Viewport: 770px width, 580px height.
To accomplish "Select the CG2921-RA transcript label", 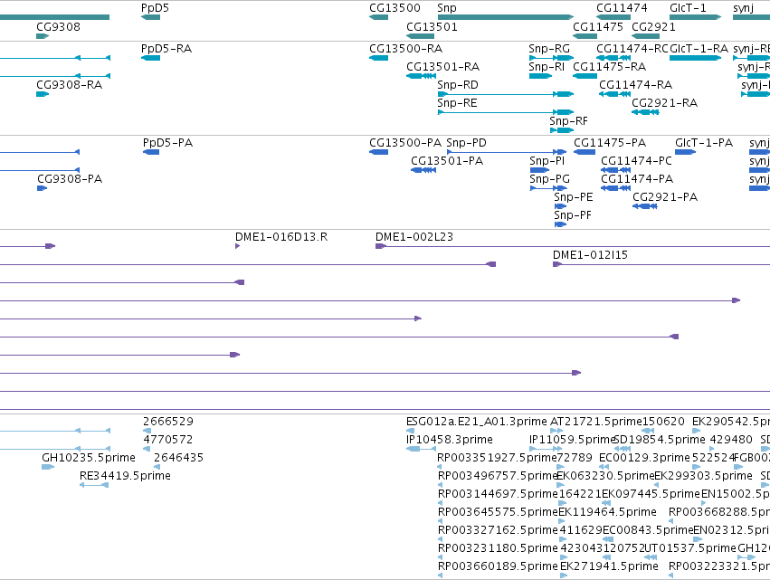I will (x=664, y=102).
